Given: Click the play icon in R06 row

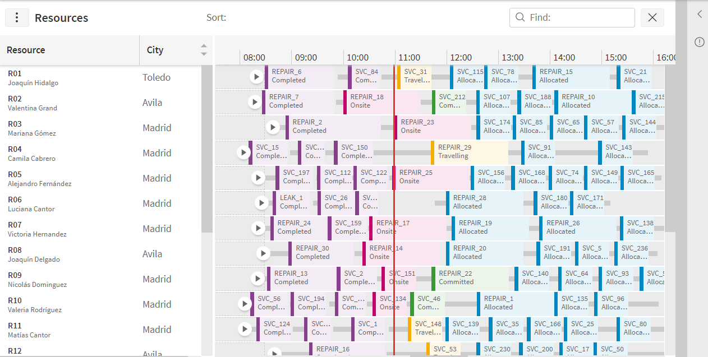Looking at the screenshot, I should click(261, 203).
